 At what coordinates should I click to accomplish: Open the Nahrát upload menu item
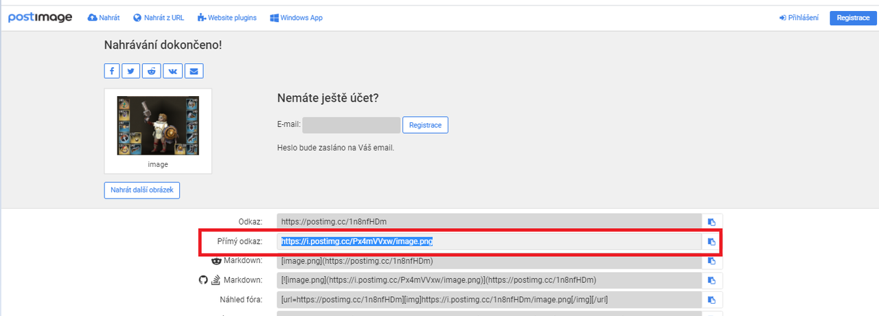[104, 18]
